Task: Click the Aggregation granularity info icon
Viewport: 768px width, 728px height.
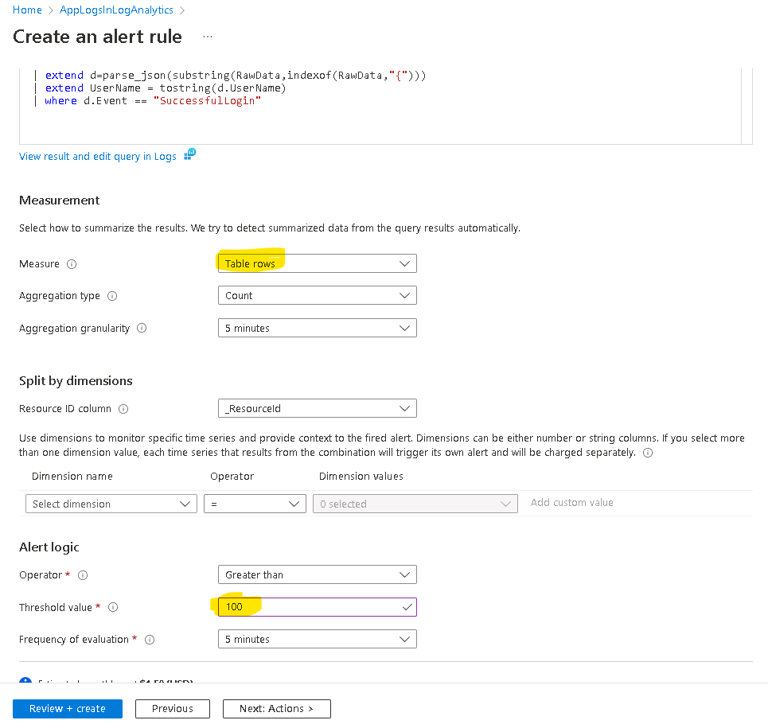Action: 142,328
